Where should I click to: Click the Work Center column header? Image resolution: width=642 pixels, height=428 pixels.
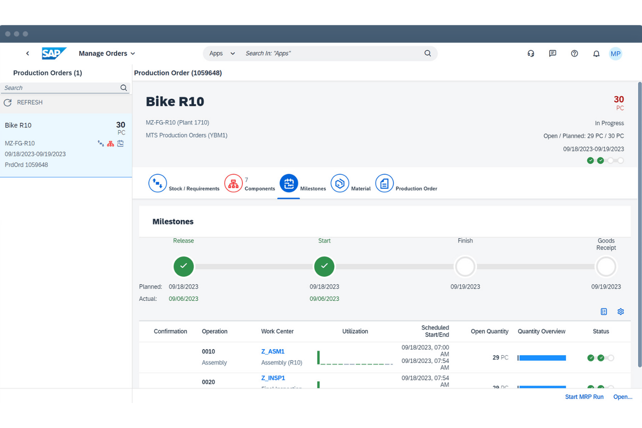(277, 331)
